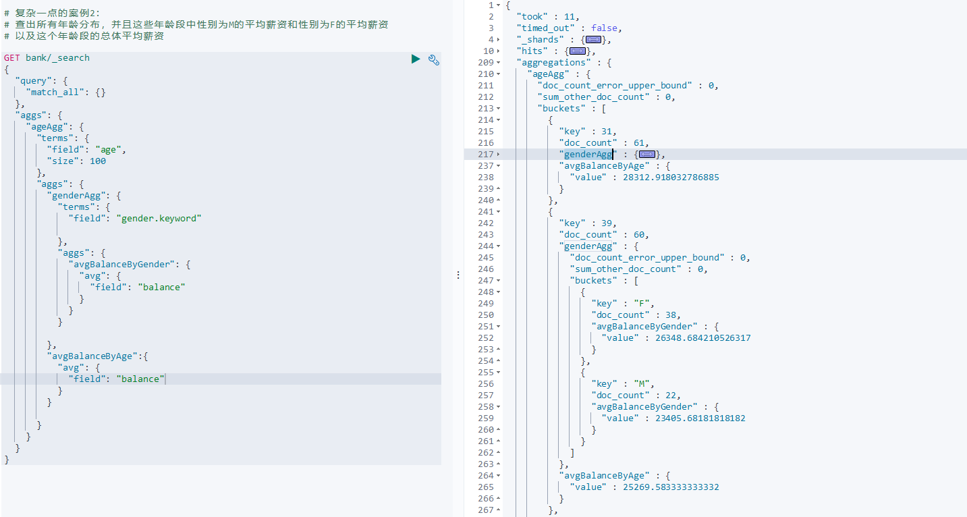The image size is (967, 517).
Task: Click the highlighted "field": "balance" line
Action: pos(116,379)
